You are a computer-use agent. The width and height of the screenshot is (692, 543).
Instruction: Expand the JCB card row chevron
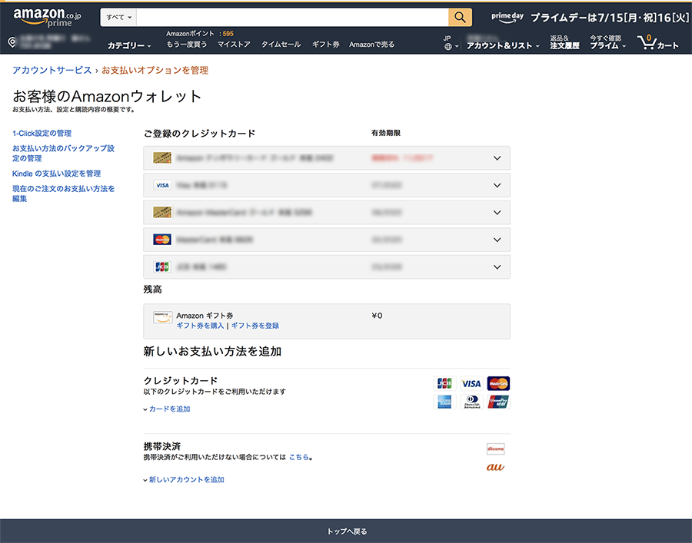coord(497,267)
